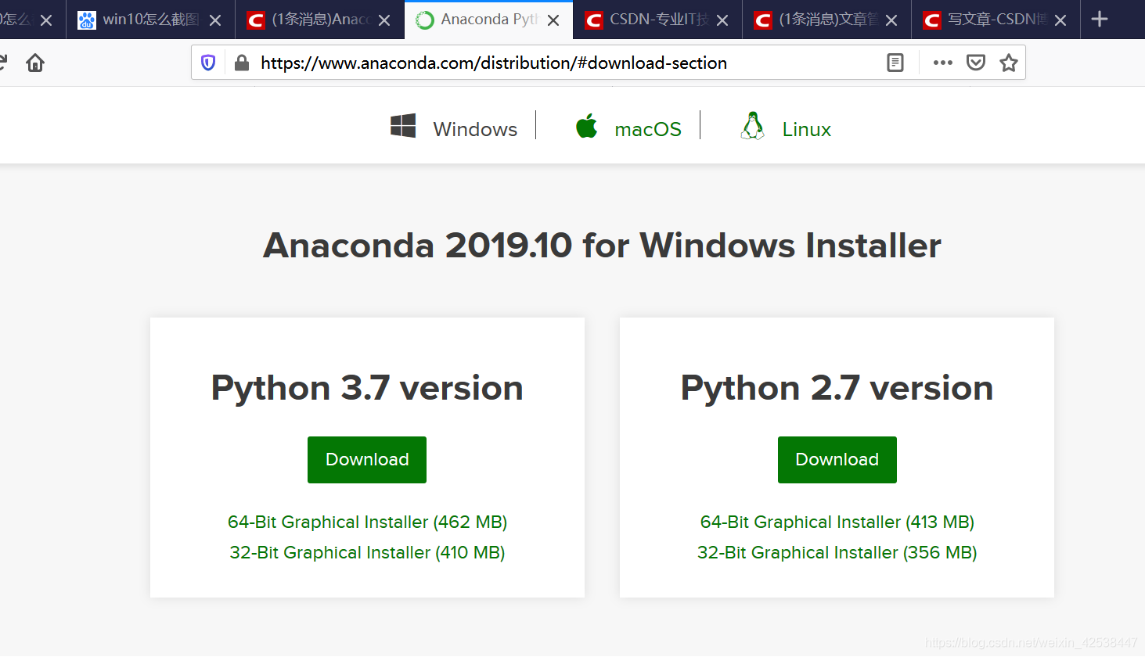This screenshot has width=1145, height=657.
Task: Switch to CSDN-专业IT技 tab
Action: pos(657,20)
